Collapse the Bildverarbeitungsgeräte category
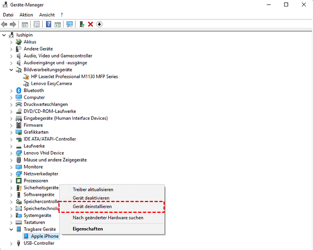 [x=11, y=70]
